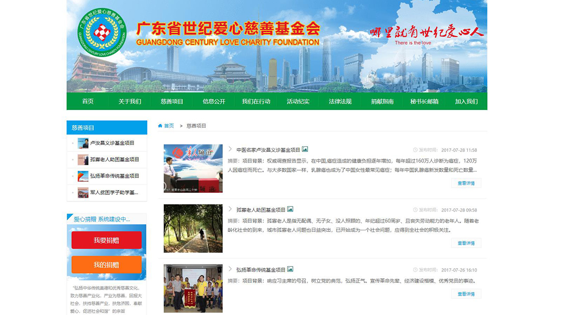Click image icon beside 孤寡老人助困基金项目 article title
This screenshot has width=561, height=315.
[x=290, y=209]
